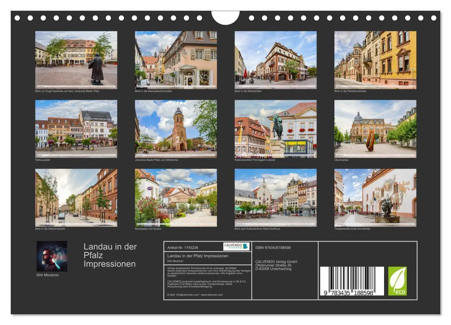Open the Bachgasse und Queich photo

tap(176, 198)
